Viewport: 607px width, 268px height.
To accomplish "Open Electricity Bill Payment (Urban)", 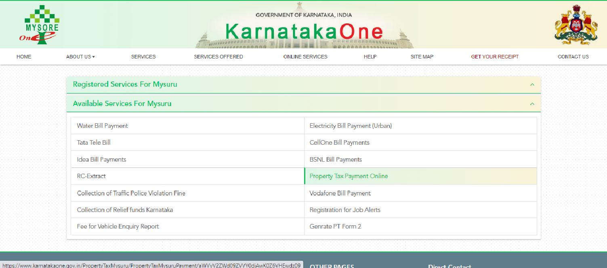I will coord(350,125).
